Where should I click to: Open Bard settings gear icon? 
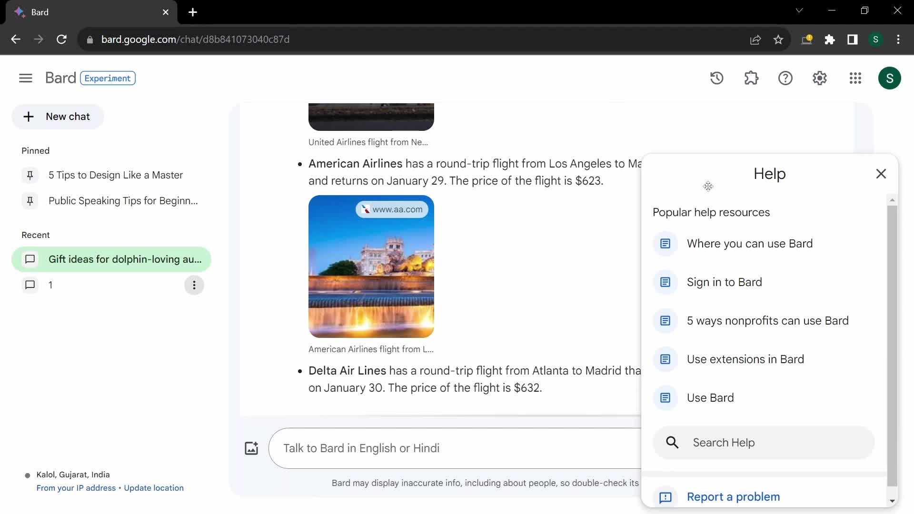(x=821, y=78)
